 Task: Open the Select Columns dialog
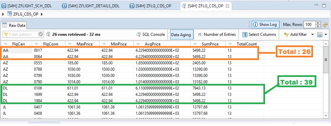(259, 34)
